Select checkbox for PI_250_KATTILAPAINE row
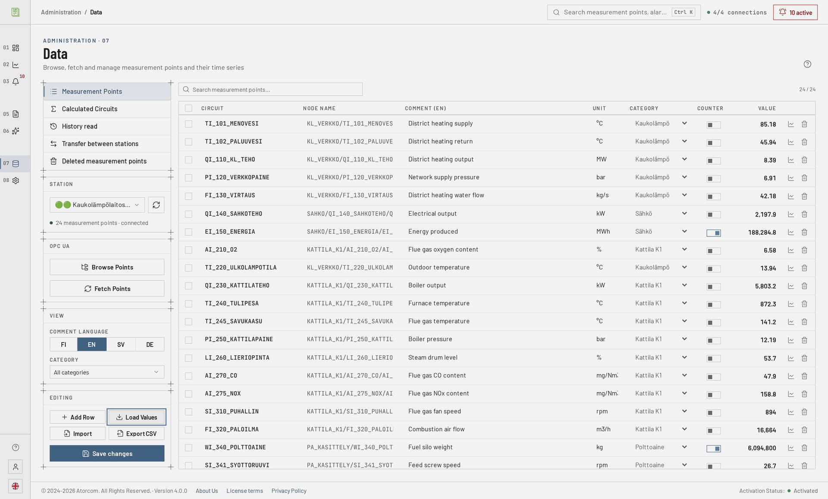The width and height of the screenshot is (828, 499). [188, 340]
